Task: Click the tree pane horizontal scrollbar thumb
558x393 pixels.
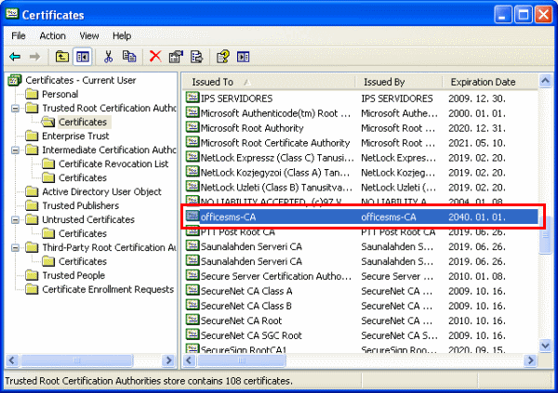Action: 77,360
